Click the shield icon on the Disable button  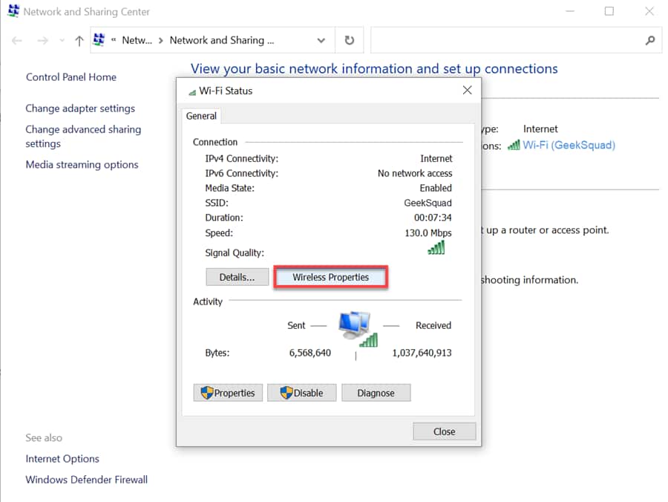(284, 393)
